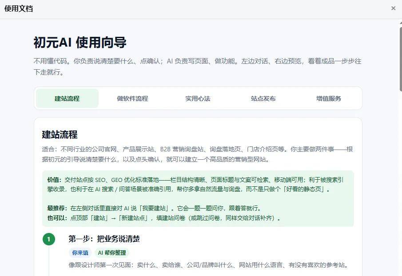Close the 使用文档 dialog
The width and height of the screenshot is (402, 276).
coord(393,8)
